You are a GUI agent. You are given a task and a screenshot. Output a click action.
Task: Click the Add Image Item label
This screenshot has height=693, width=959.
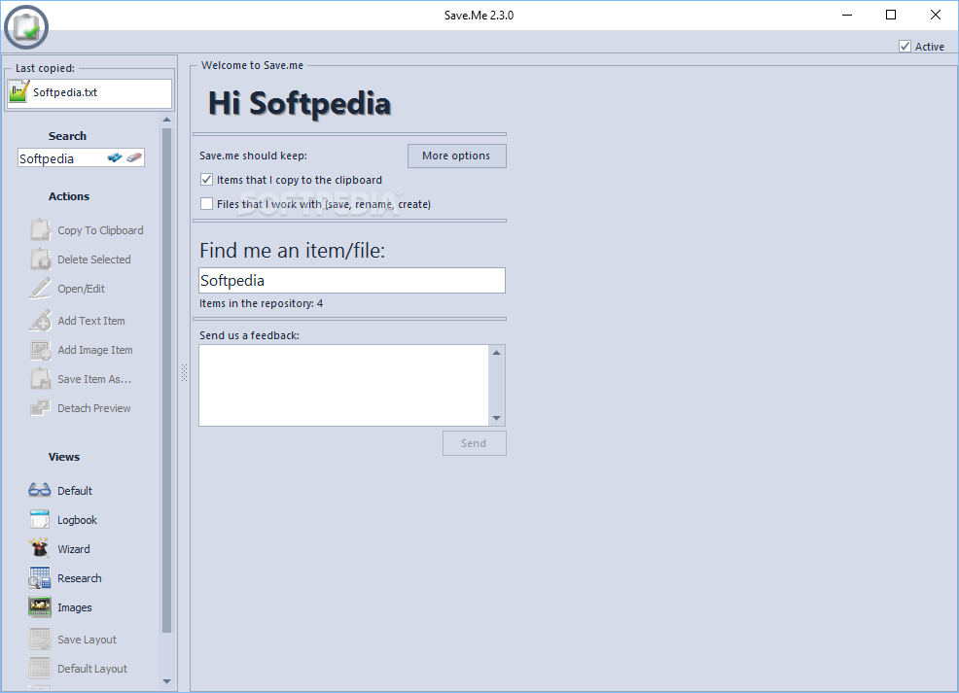(x=94, y=350)
